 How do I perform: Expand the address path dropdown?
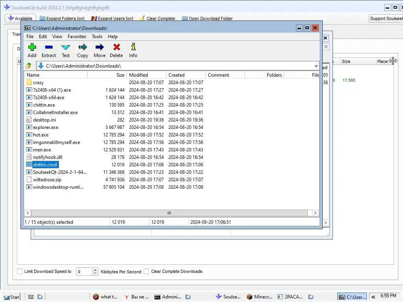click(316, 66)
